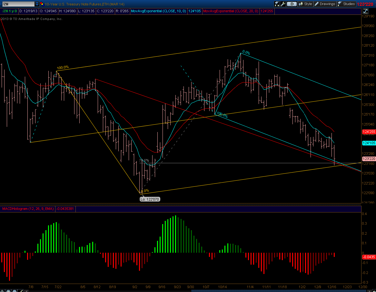Screen dimensions: 376x292
Task: Click the pencil icon beside Drawings
Action: 317,4
